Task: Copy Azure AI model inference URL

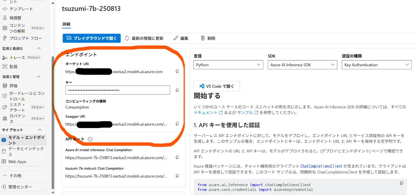Action: point(177,157)
